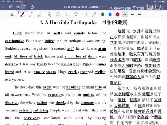Tap the underlined word "tracks"

point(42,64)
